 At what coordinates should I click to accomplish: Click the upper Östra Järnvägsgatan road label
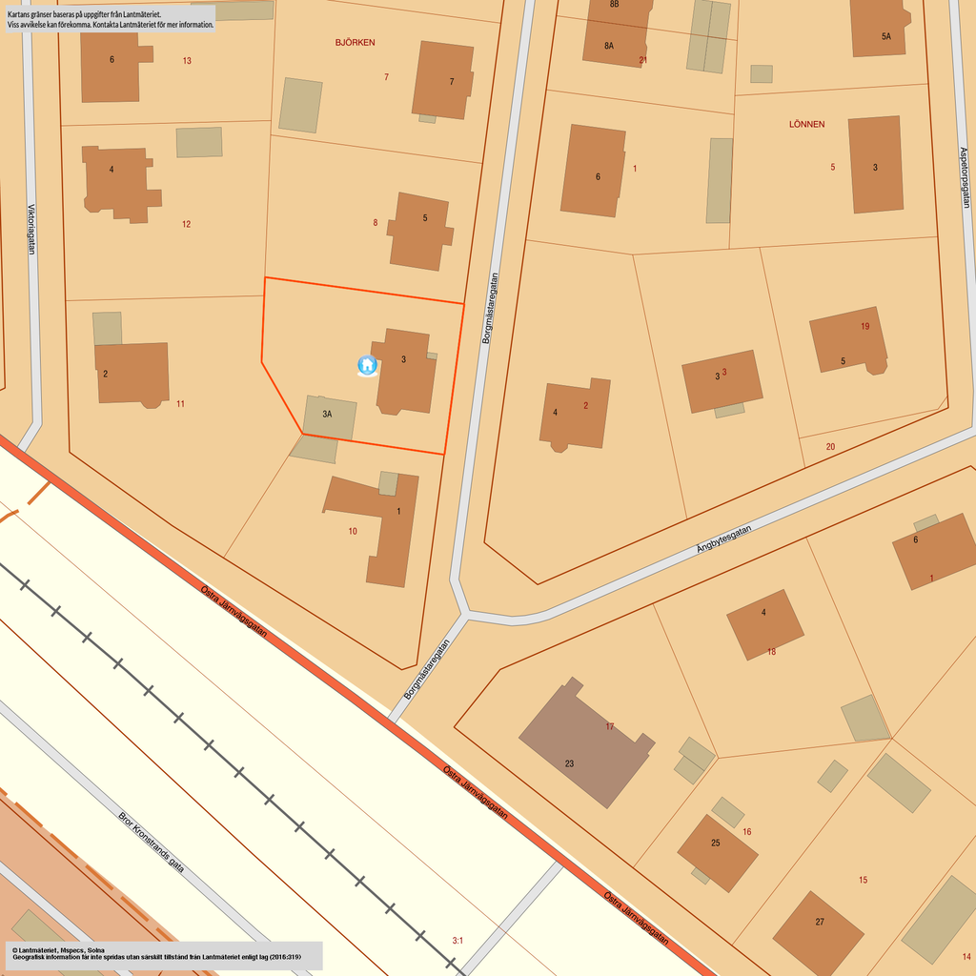(x=234, y=611)
